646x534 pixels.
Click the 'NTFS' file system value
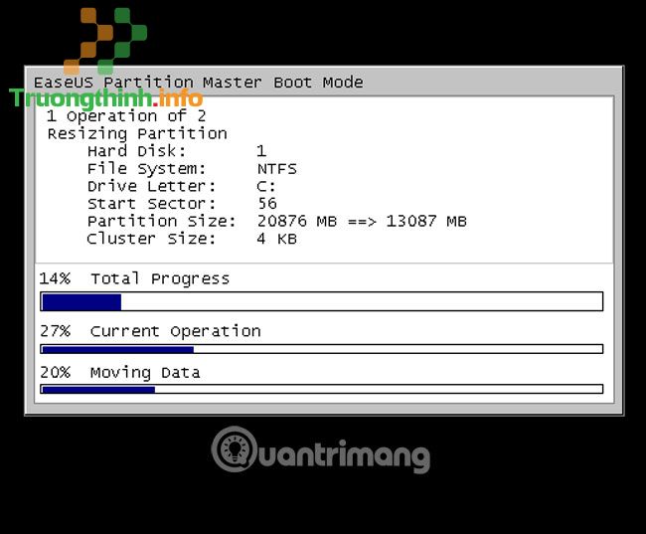(277, 169)
